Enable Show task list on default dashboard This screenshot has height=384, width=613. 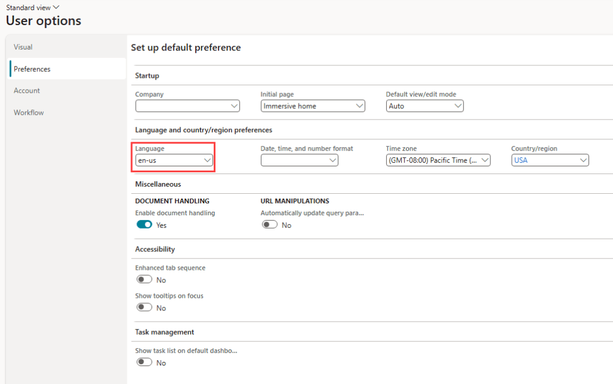(x=144, y=362)
